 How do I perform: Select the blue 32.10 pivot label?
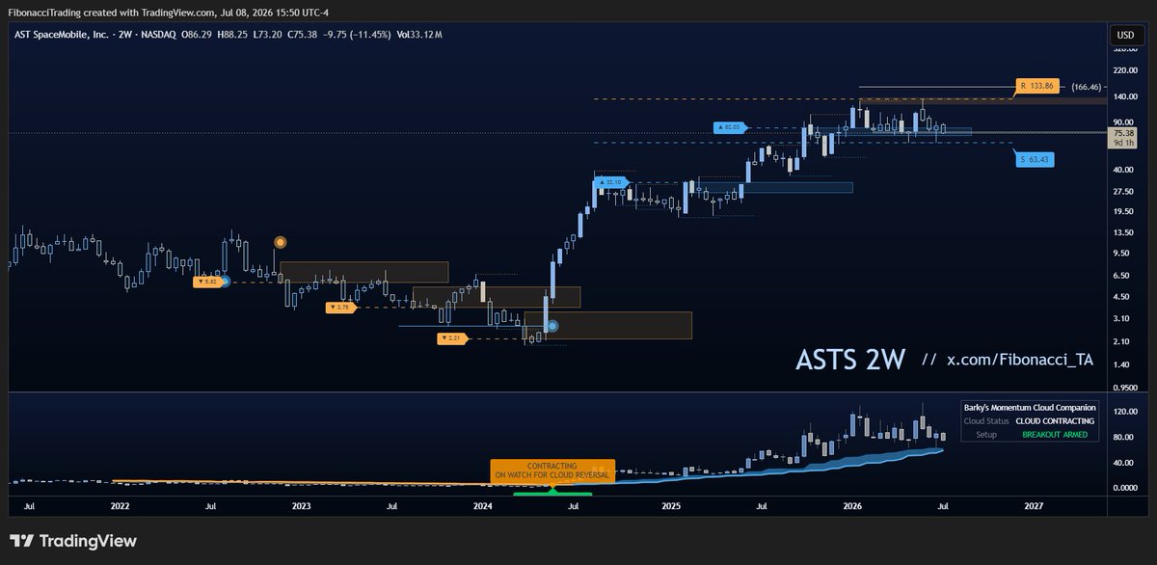point(612,181)
